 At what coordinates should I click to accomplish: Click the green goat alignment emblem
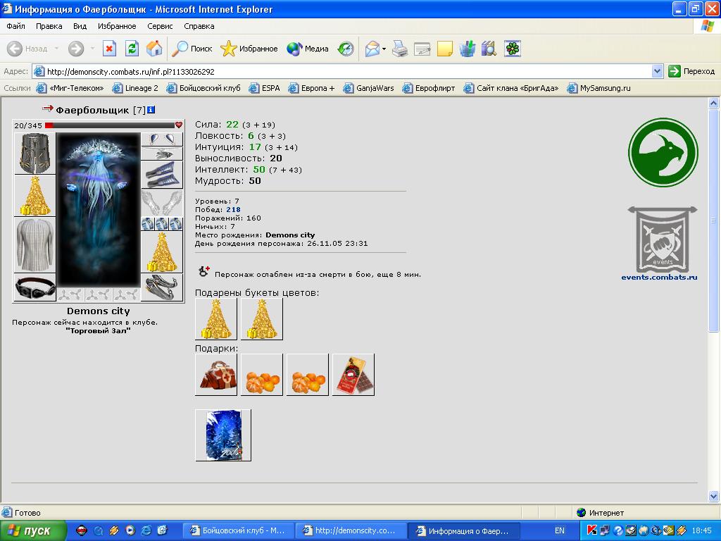[663, 153]
